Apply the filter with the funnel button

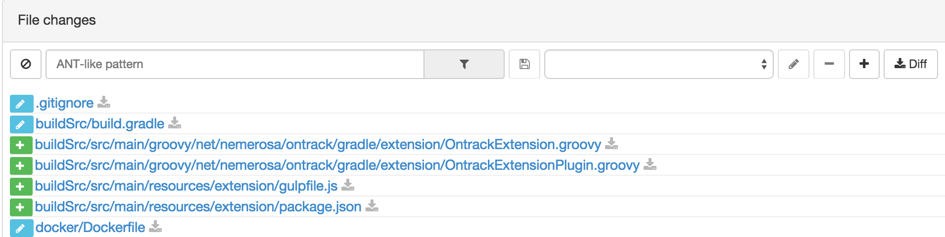point(464,64)
